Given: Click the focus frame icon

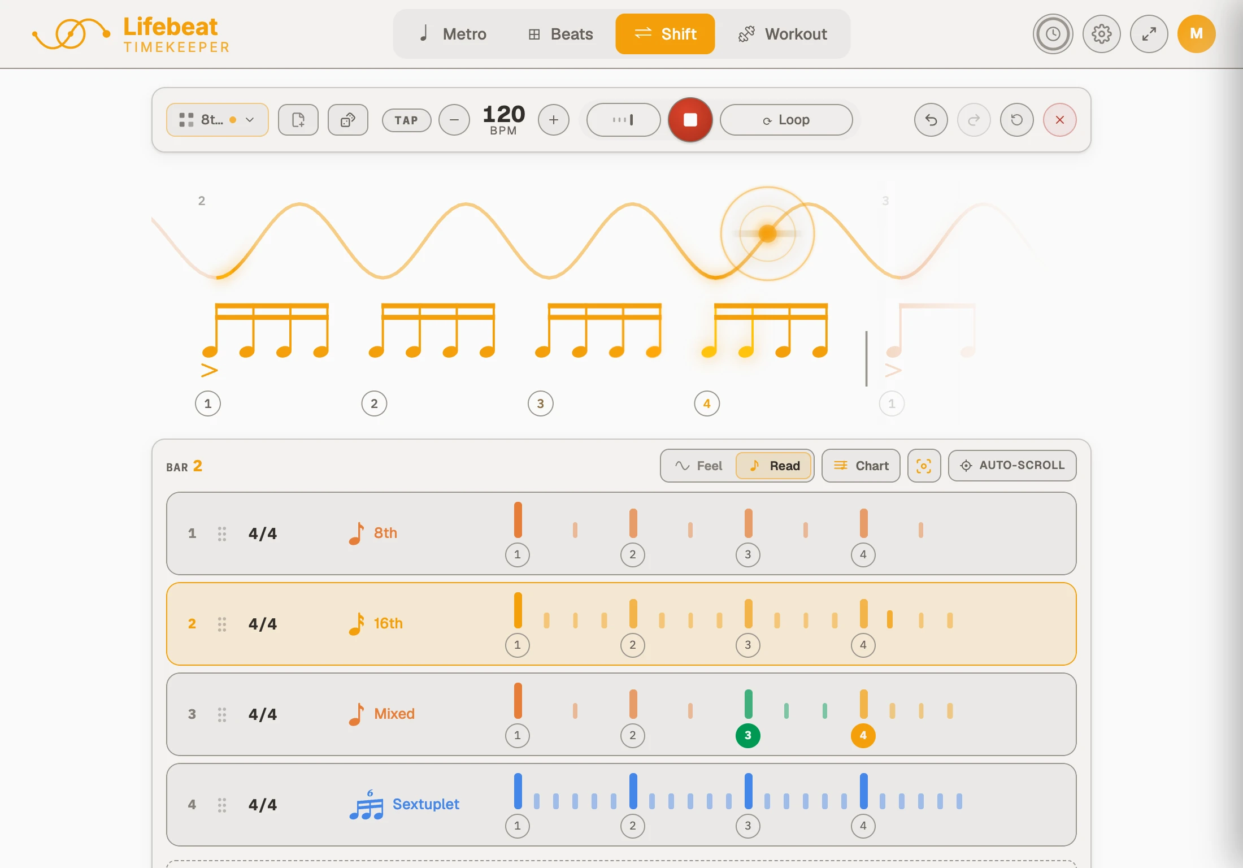Looking at the screenshot, I should point(924,466).
